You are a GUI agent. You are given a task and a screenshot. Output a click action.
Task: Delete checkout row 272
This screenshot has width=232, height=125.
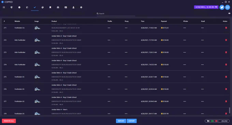[226, 40]
